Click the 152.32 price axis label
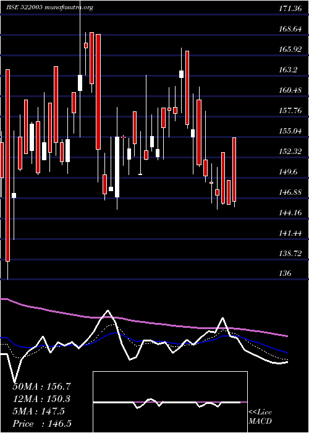The height and width of the screenshot is (433, 309). 290,152
